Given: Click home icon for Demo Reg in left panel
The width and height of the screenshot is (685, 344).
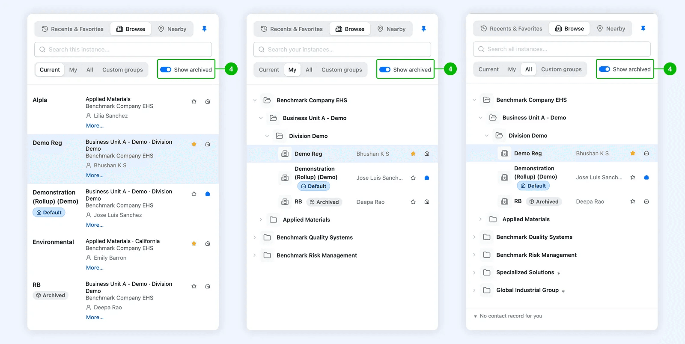Looking at the screenshot, I should [x=208, y=144].
